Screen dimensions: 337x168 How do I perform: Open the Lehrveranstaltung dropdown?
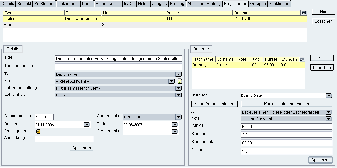click(178, 88)
